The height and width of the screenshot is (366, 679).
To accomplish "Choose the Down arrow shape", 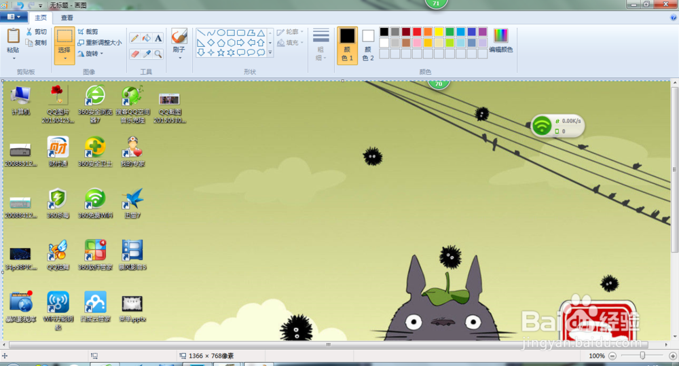I will point(201,52).
